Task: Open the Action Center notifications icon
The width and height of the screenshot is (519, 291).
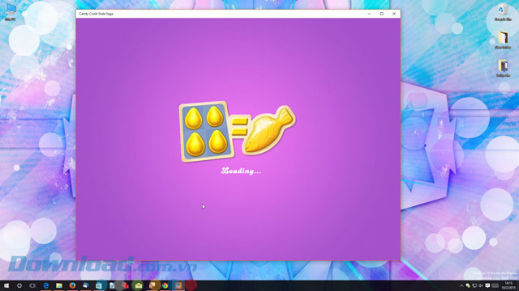Action: [487, 285]
